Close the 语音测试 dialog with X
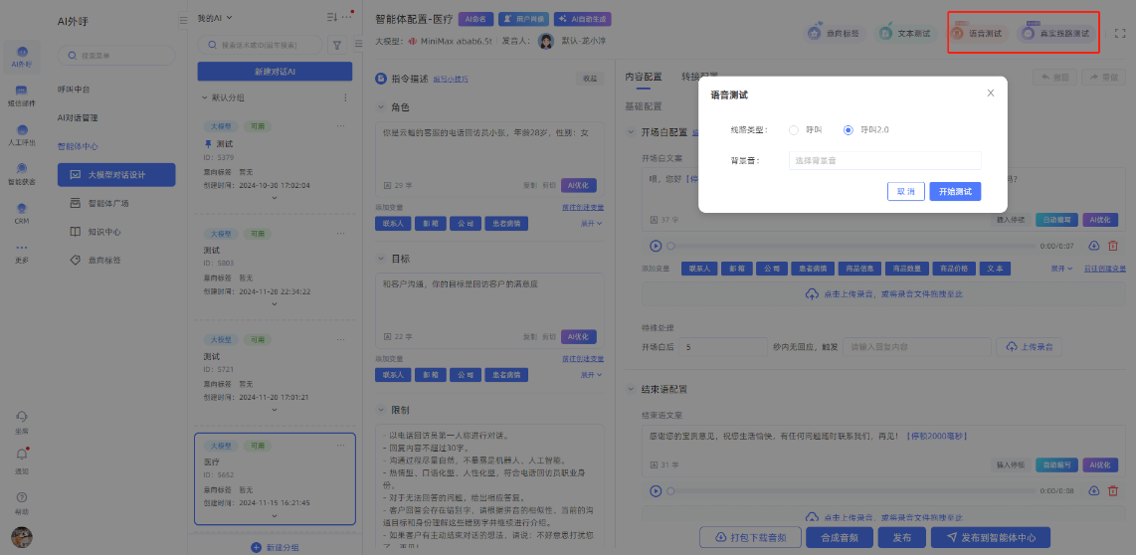 [x=990, y=93]
